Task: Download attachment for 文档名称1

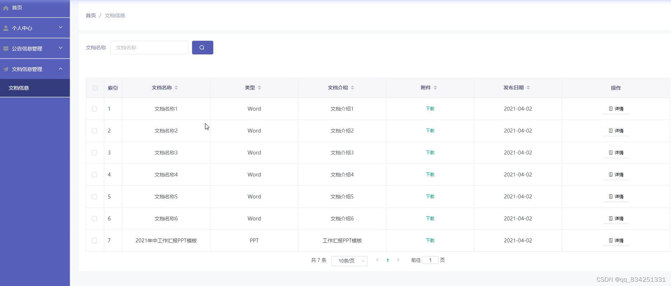Action: pos(430,109)
